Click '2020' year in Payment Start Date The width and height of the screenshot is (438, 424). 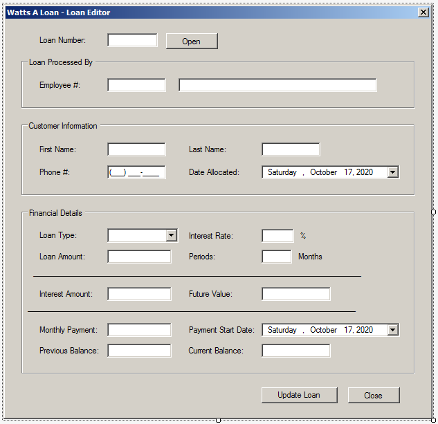(x=365, y=330)
